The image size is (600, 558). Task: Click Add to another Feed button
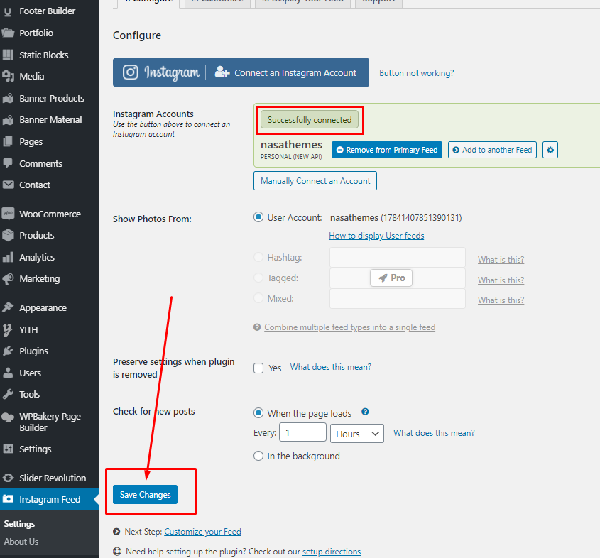click(x=492, y=150)
